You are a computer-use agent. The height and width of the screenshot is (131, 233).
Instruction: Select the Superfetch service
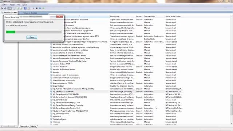[x=57, y=116]
